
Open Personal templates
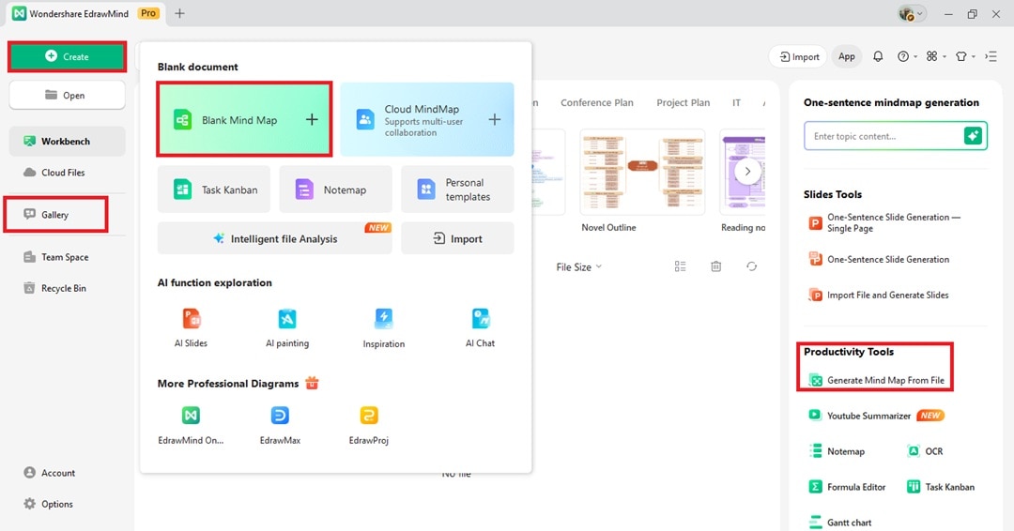(457, 190)
